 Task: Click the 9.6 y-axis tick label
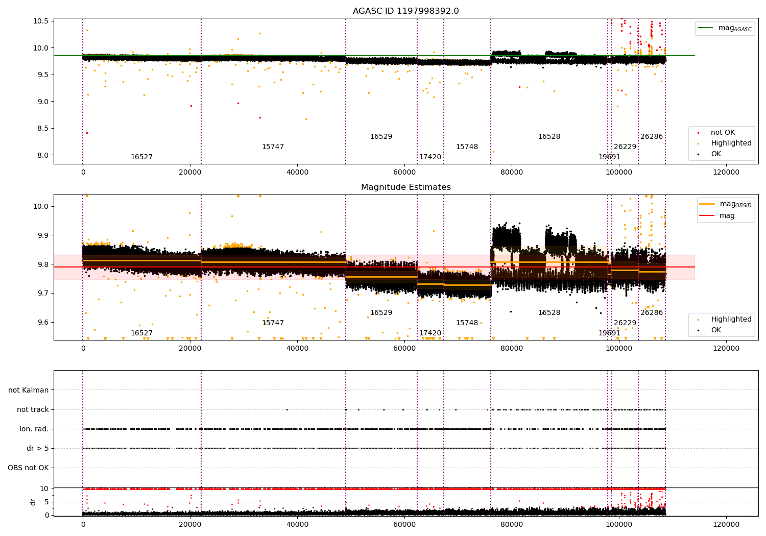click(42, 323)
